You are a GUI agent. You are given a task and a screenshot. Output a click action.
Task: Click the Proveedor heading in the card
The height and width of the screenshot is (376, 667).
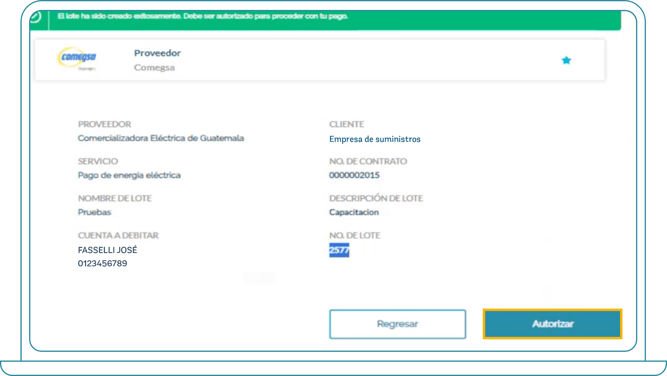pos(157,53)
